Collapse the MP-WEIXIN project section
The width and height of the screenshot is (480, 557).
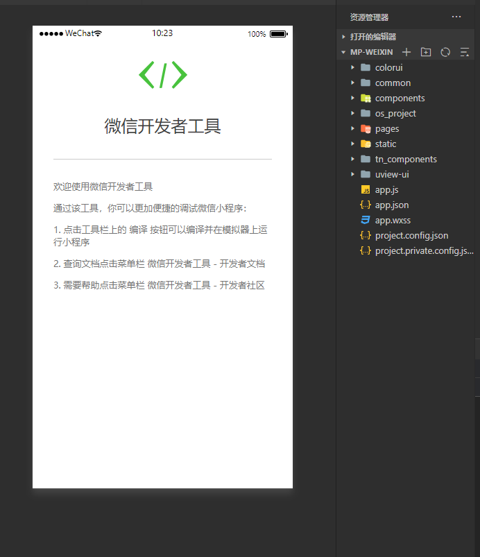point(343,52)
